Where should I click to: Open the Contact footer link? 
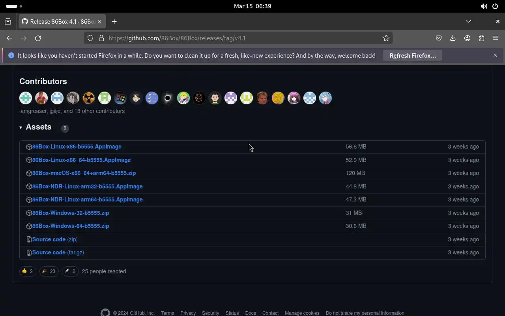click(x=270, y=313)
